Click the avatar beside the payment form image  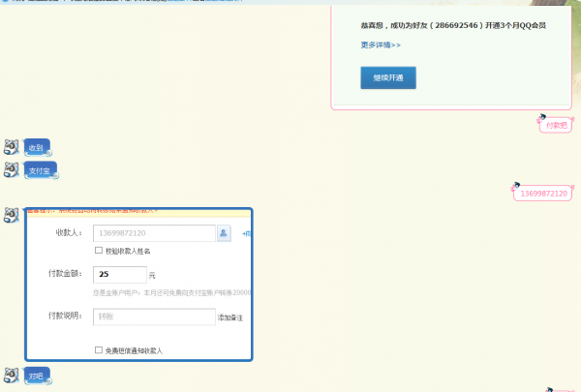click(x=11, y=215)
